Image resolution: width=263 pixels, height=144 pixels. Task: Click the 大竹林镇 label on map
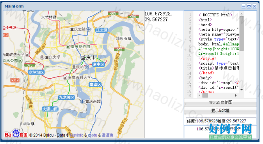point(49,17)
